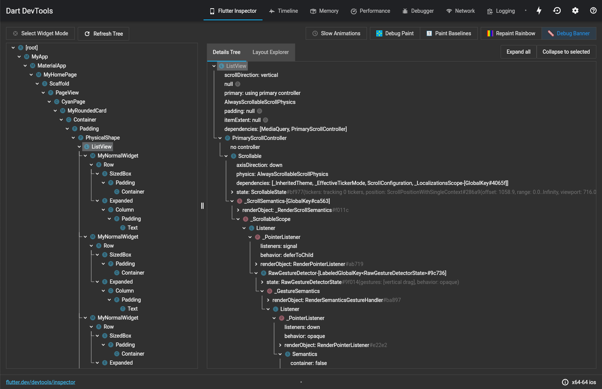
Task: Expand state: RawGestureDetectorState row
Action: [262, 282]
